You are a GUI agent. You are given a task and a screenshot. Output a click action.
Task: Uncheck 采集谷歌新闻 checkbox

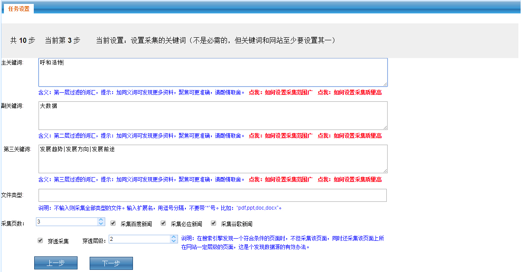214,223
